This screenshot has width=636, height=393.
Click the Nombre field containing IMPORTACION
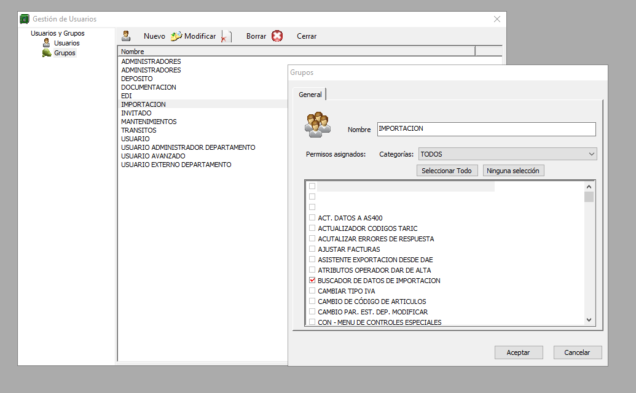[x=485, y=129]
